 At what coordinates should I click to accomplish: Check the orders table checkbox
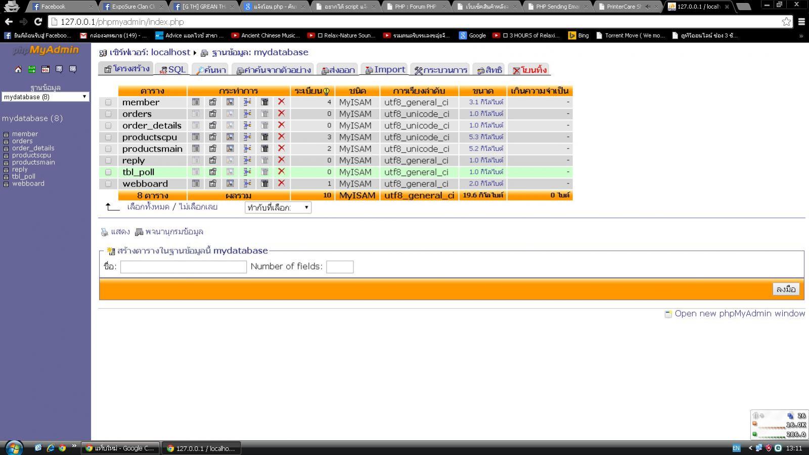pos(108,114)
